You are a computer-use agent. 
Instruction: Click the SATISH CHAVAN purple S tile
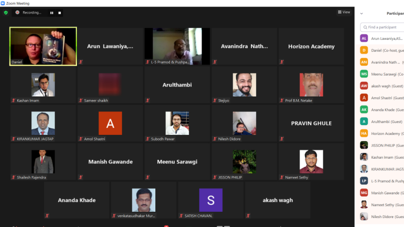[211, 200]
